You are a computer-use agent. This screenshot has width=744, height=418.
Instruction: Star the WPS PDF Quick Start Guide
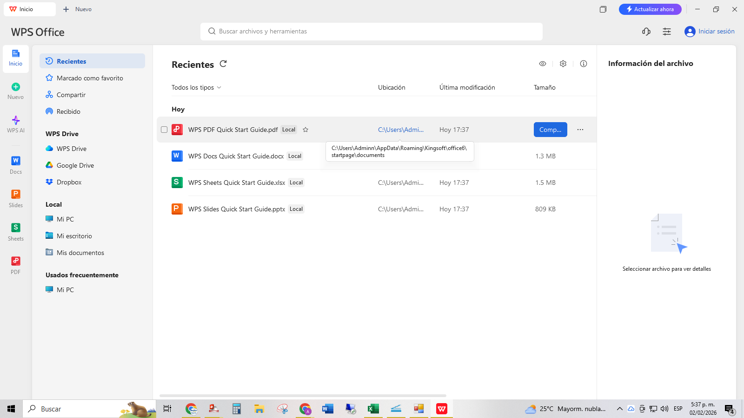click(306, 130)
